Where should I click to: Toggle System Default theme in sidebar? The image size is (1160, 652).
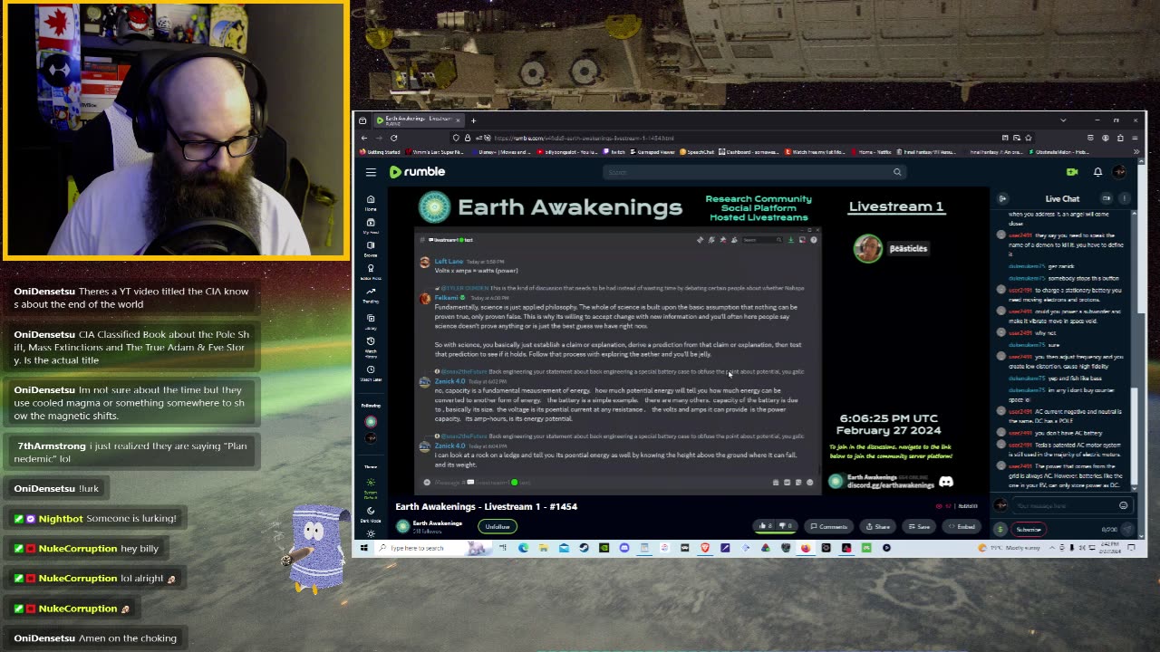pos(371,488)
